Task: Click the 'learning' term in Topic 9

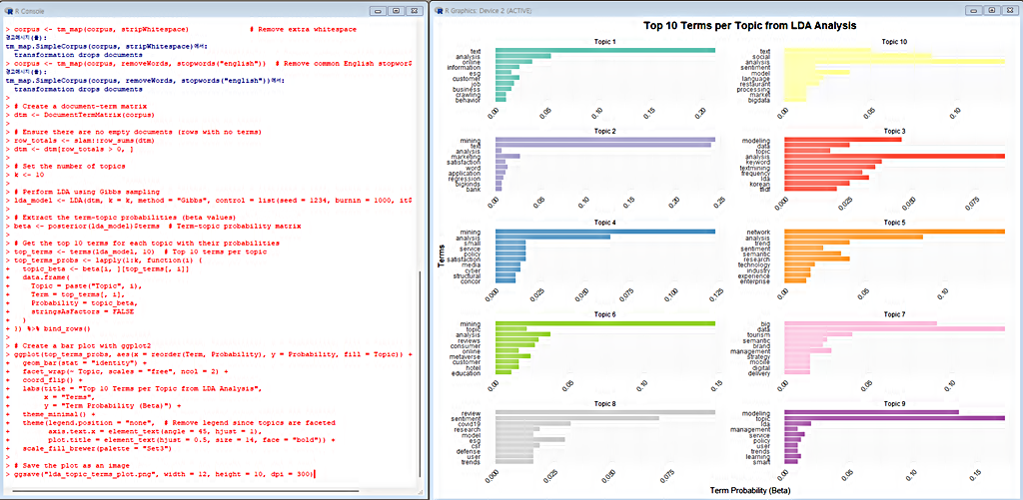Action: point(759,456)
